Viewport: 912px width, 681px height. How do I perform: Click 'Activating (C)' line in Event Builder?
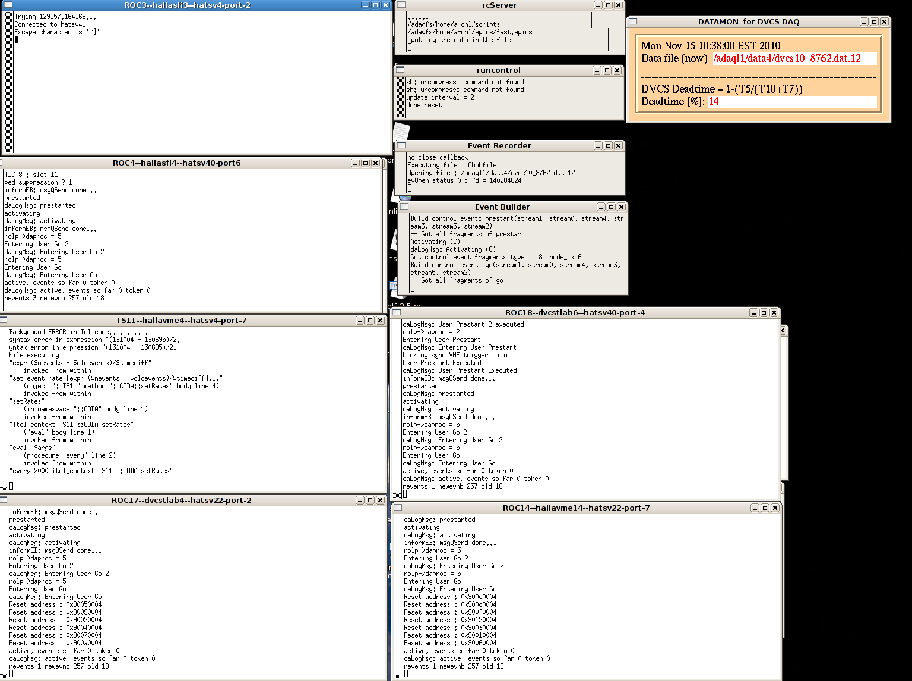click(435, 242)
